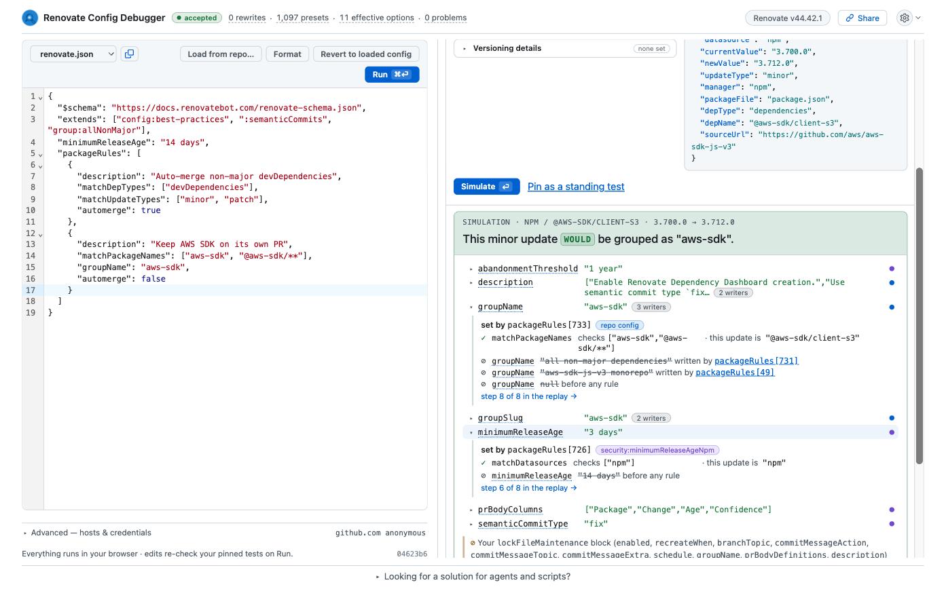This screenshot has width=946, height=589.
Task: Click "github.com anonymous" text
Action: coord(380,533)
